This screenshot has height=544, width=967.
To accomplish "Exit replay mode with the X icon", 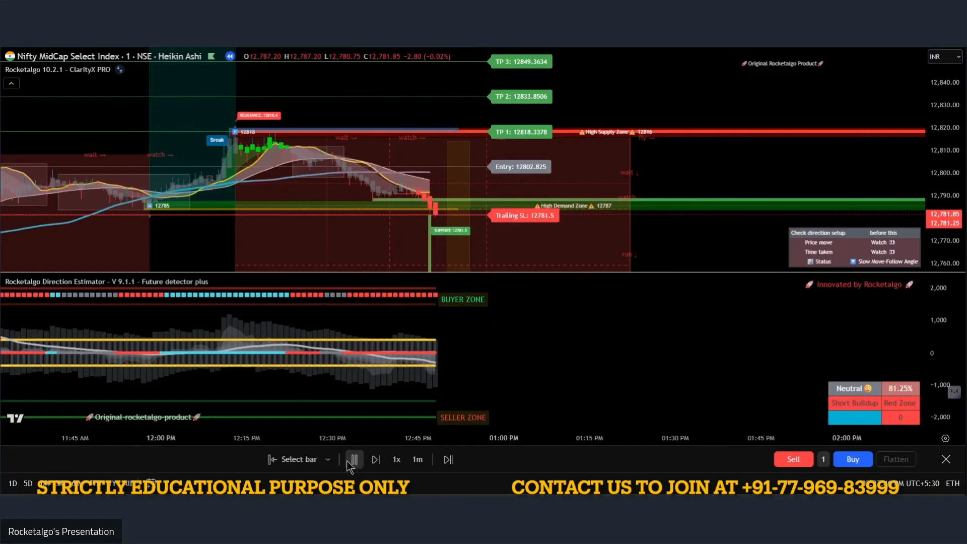I will click(946, 459).
